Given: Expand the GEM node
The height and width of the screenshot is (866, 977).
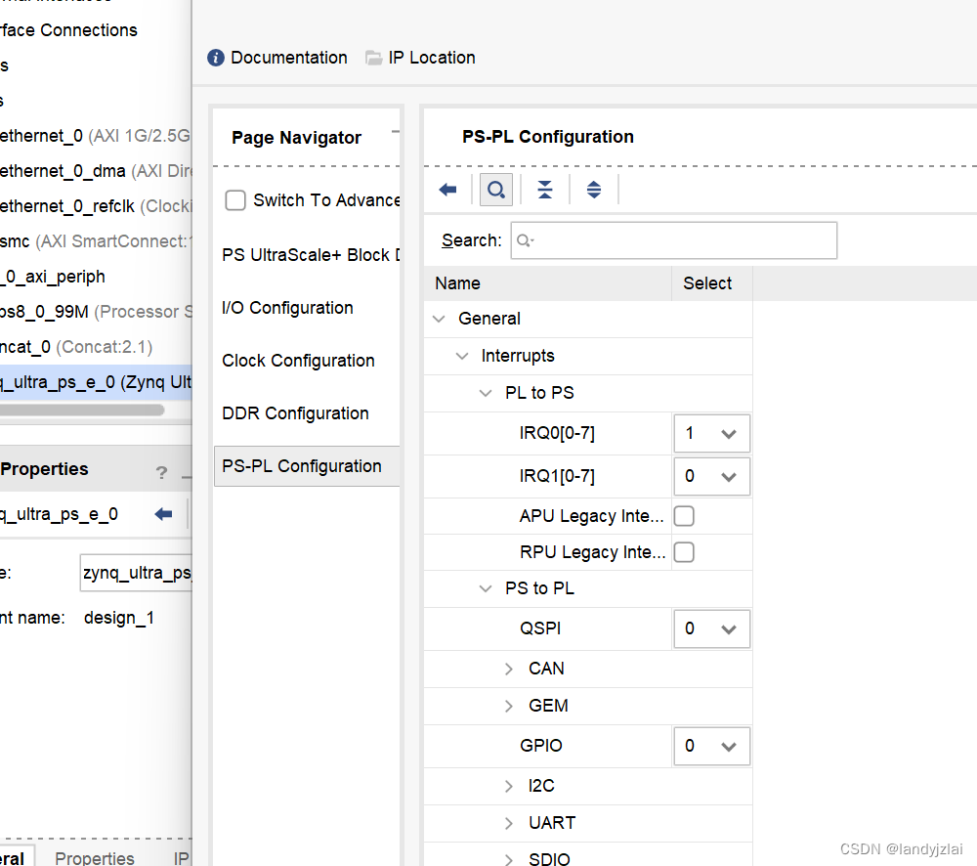Looking at the screenshot, I should pyautogui.click(x=508, y=706).
